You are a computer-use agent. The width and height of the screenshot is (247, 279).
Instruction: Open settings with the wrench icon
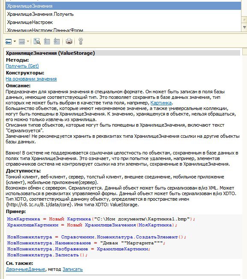tap(81, 41)
